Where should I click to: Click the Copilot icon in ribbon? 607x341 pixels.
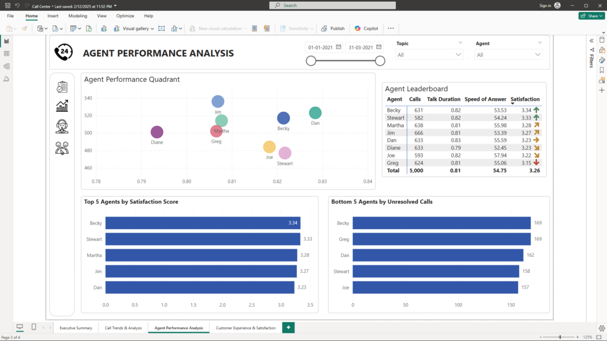click(x=366, y=28)
